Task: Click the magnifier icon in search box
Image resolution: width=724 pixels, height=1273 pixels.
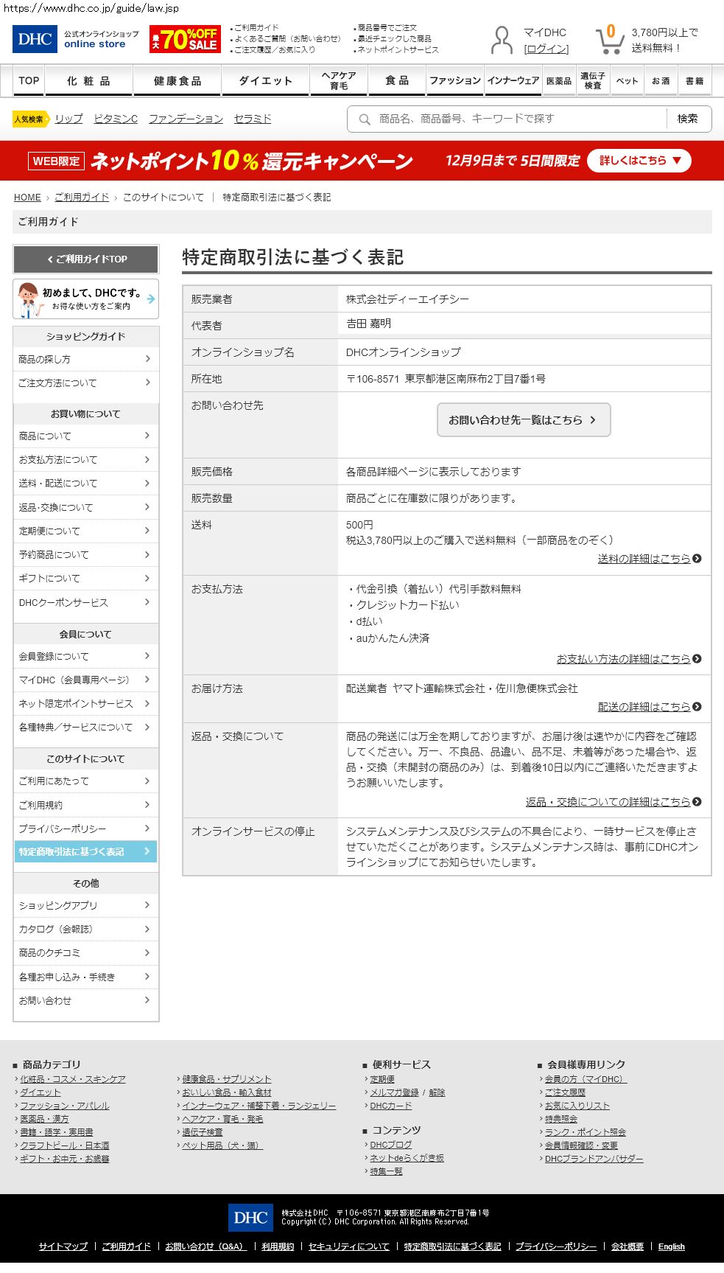Action: (365, 119)
